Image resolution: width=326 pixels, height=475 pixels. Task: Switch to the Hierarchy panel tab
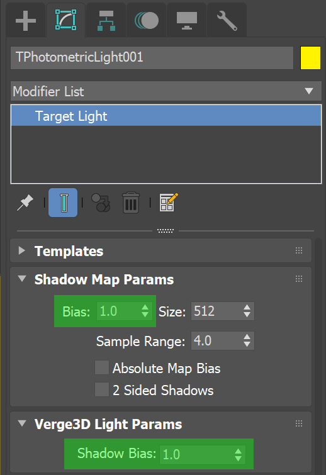point(106,21)
